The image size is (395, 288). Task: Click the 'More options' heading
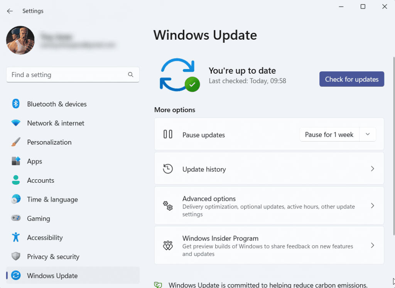(175, 110)
